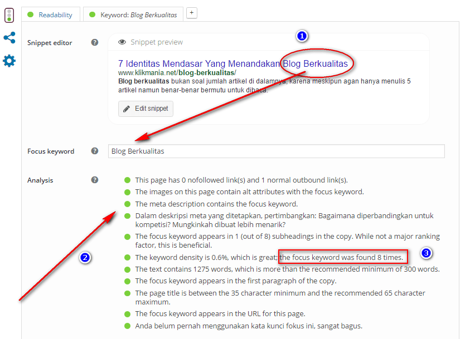
Task: Switch to the Readability tab
Action: tap(50, 15)
